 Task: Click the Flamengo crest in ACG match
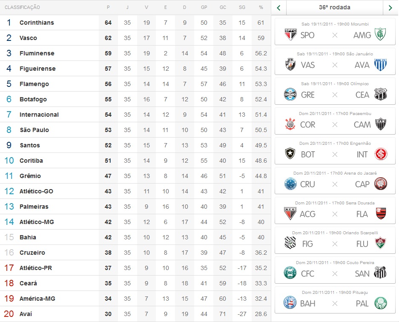point(380,213)
